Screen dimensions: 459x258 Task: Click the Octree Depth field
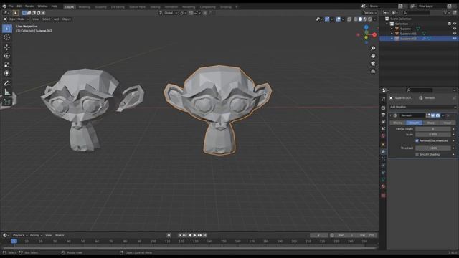click(433, 129)
